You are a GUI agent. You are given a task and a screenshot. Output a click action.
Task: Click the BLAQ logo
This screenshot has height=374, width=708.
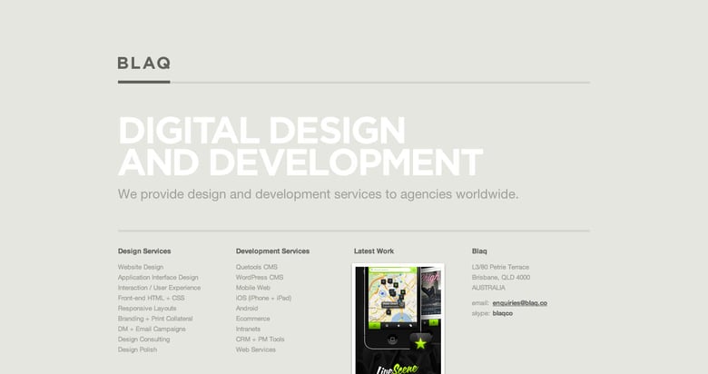pos(143,64)
